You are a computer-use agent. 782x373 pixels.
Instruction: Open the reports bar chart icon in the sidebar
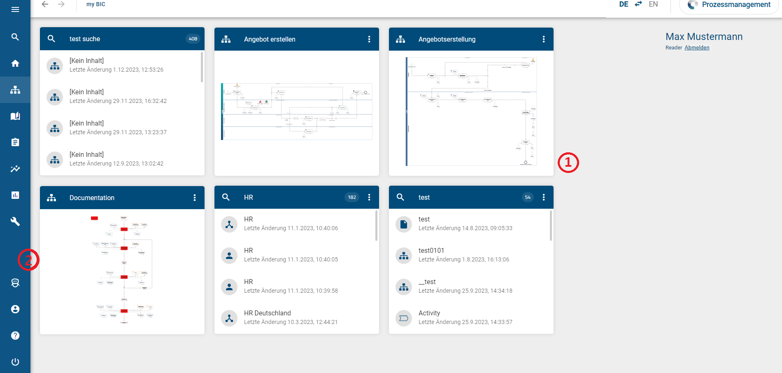(x=15, y=195)
